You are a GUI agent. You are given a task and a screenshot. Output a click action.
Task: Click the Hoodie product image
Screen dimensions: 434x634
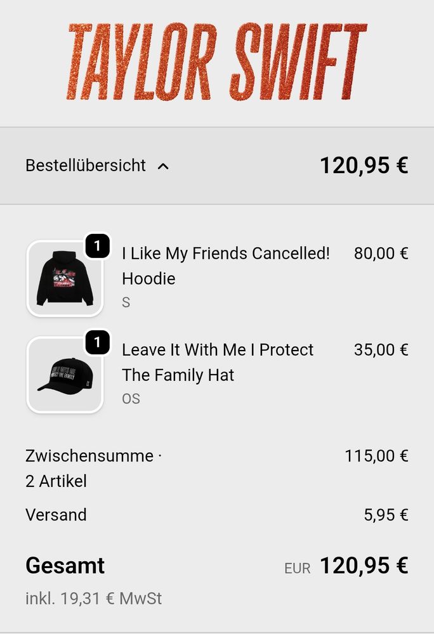click(x=65, y=278)
